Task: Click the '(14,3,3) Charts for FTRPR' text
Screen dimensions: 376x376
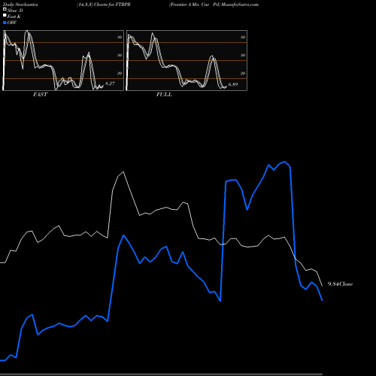Action: (104, 5)
